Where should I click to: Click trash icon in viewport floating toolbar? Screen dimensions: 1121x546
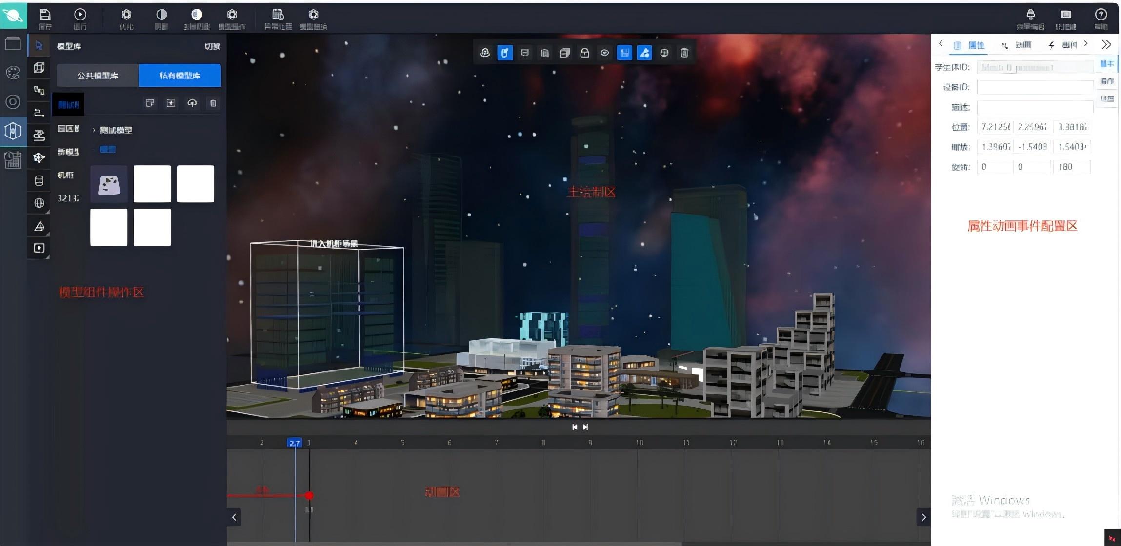(x=684, y=53)
